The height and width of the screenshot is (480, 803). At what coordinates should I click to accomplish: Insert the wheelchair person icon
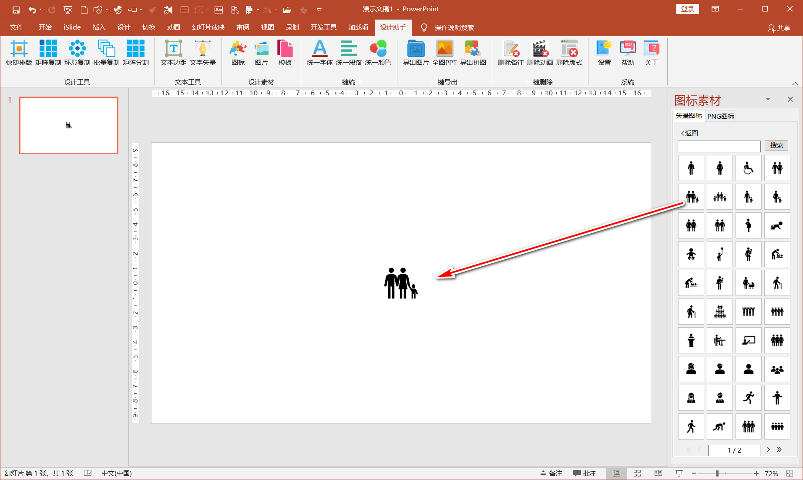point(749,168)
